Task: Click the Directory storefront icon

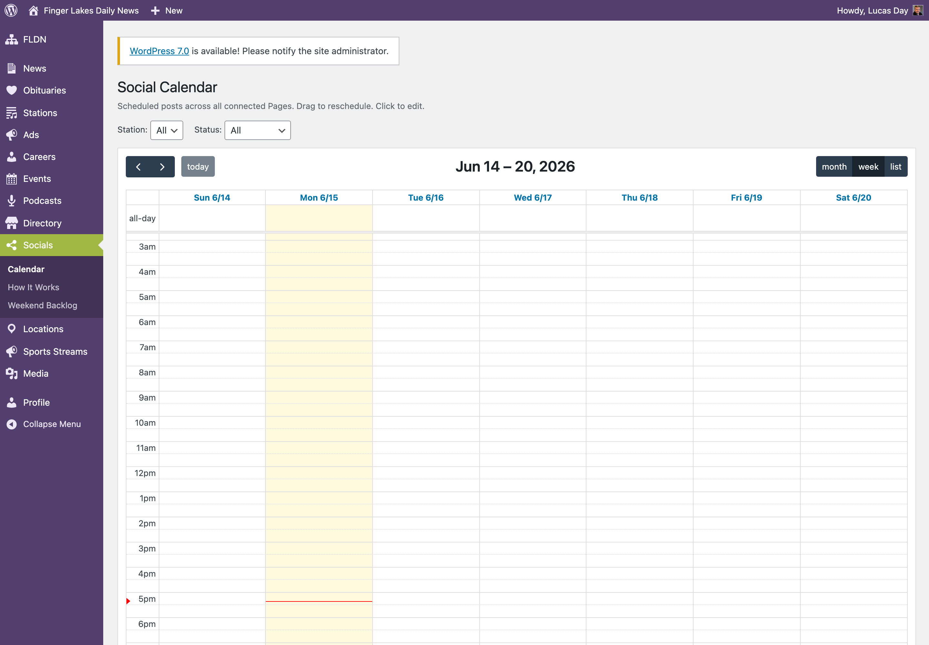Action: click(x=12, y=223)
